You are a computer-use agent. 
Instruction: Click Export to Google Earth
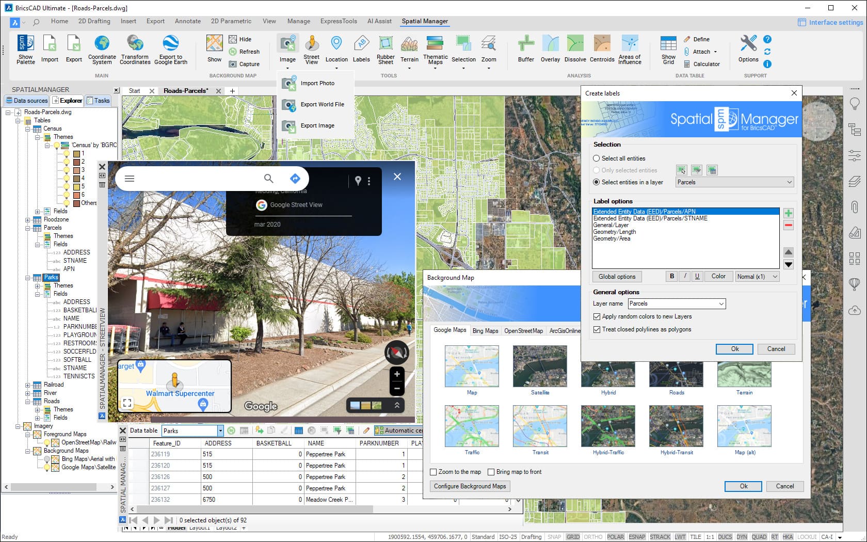(171, 50)
